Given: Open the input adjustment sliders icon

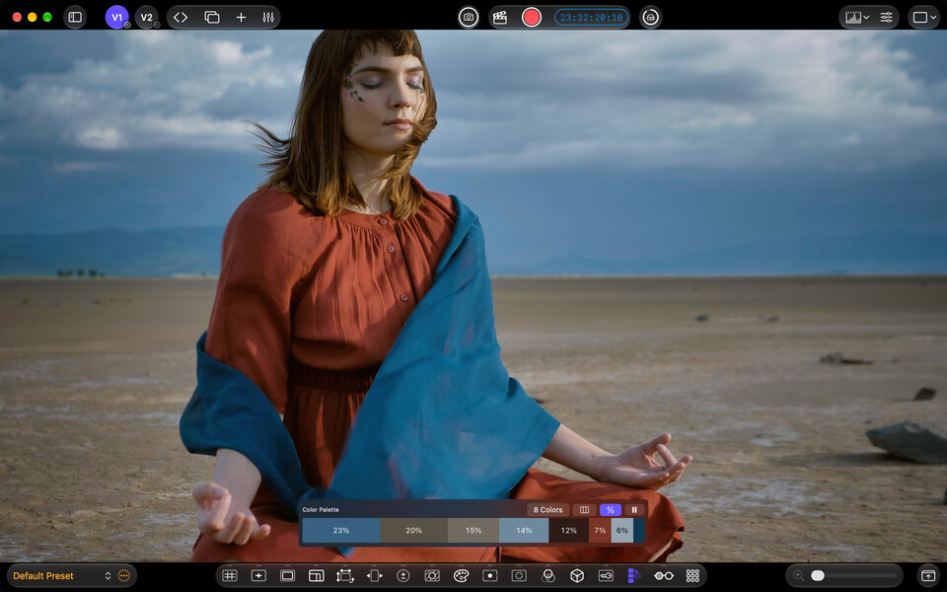Looking at the screenshot, I should (x=268, y=18).
